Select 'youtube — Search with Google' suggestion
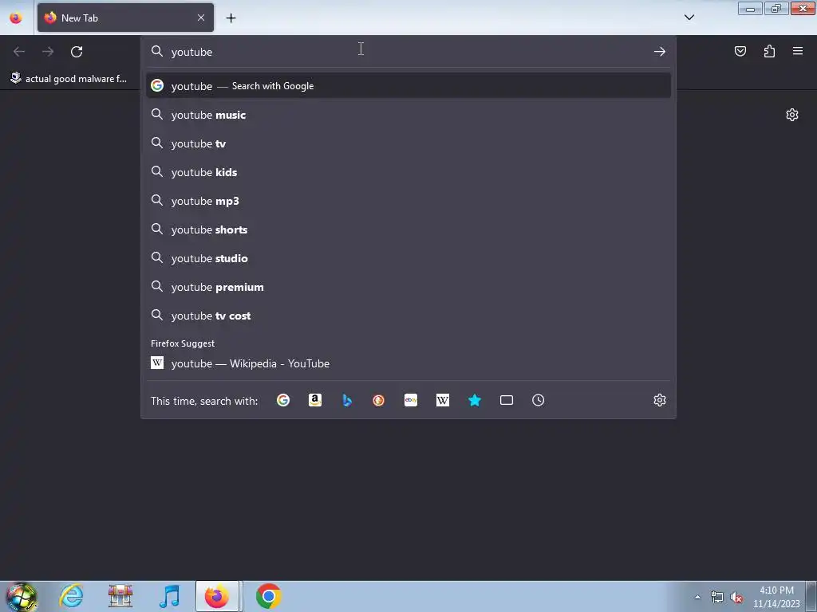This screenshot has height=612, width=817. (408, 86)
